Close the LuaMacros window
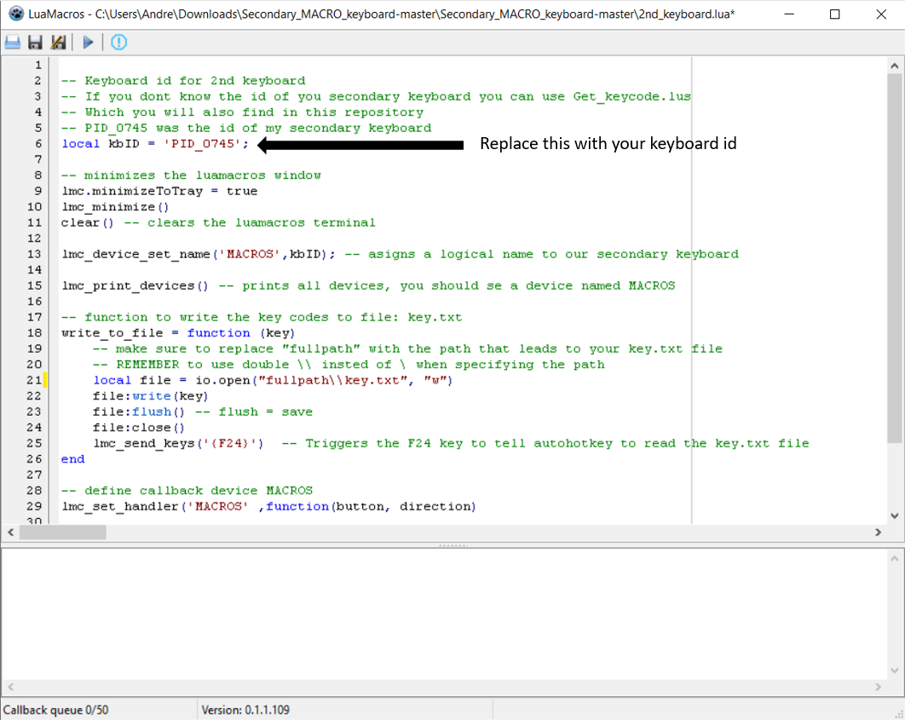Image resolution: width=905 pixels, height=720 pixels. [881, 14]
